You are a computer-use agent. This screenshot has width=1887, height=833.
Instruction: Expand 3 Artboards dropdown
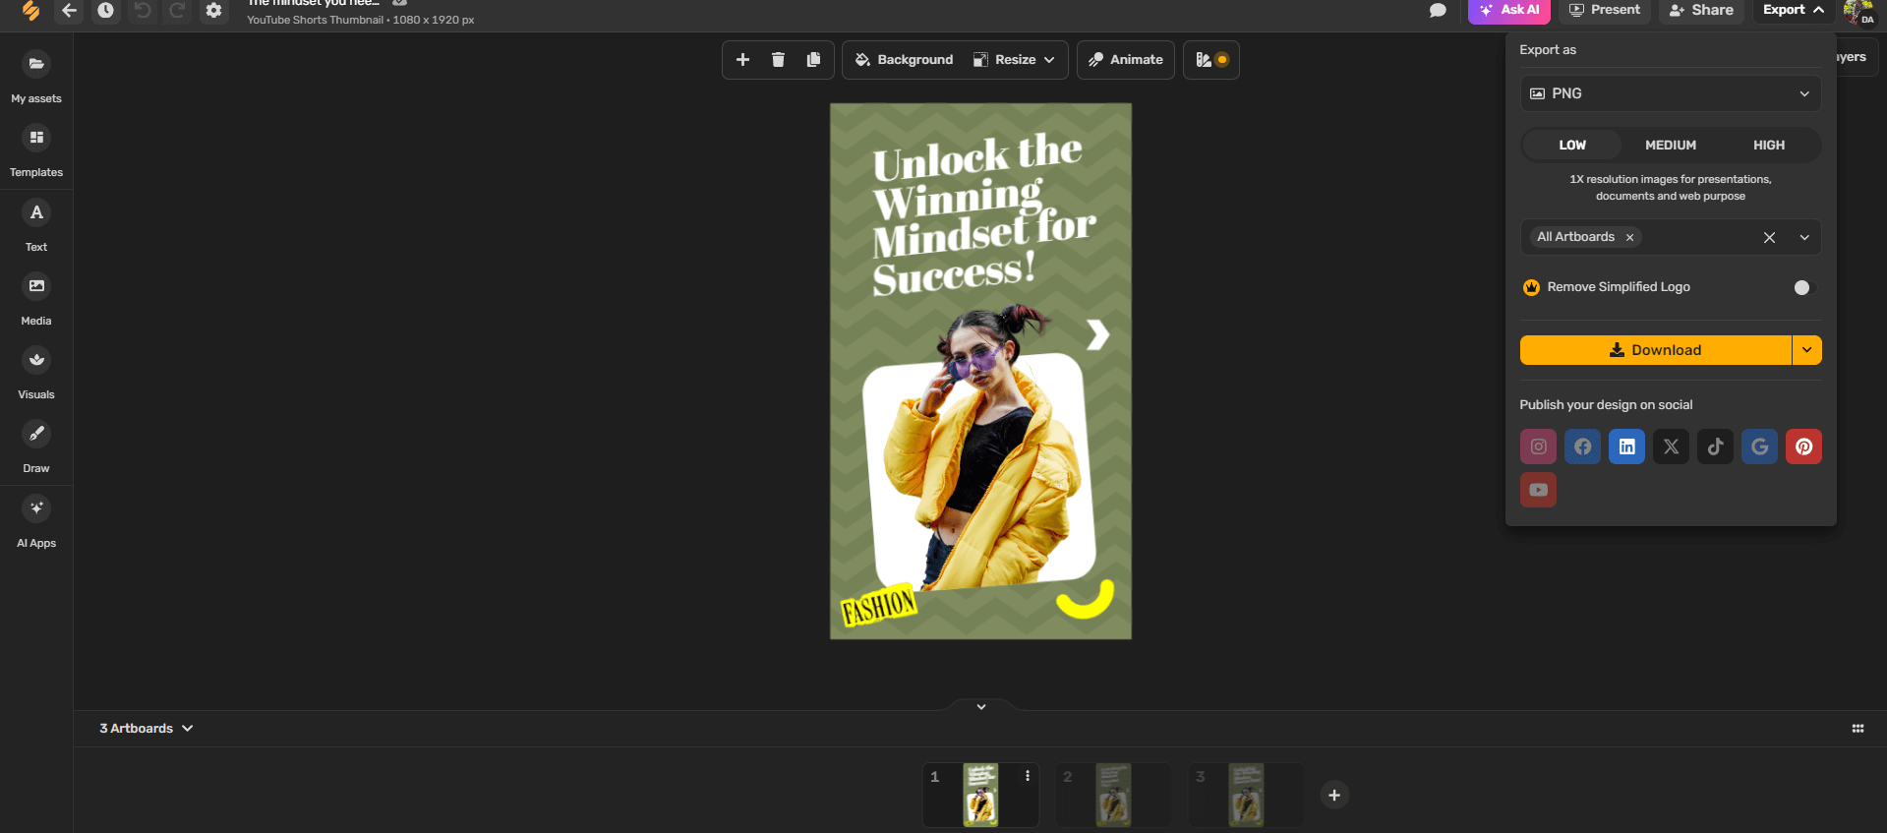(x=147, y=729)
